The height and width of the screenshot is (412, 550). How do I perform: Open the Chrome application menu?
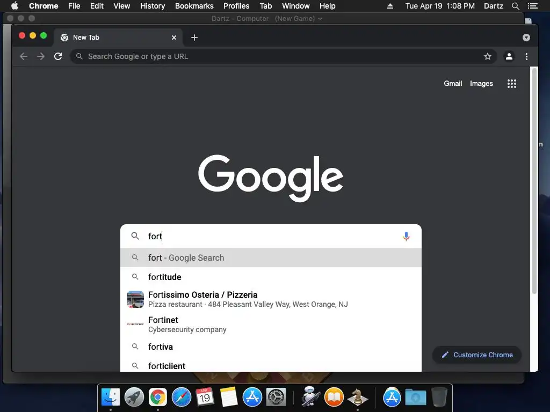tap(44, 6)
